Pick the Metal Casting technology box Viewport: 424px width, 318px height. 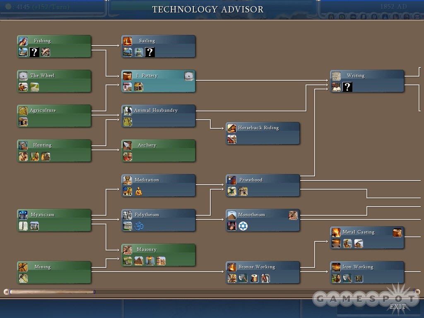click(x=367, y=238)
